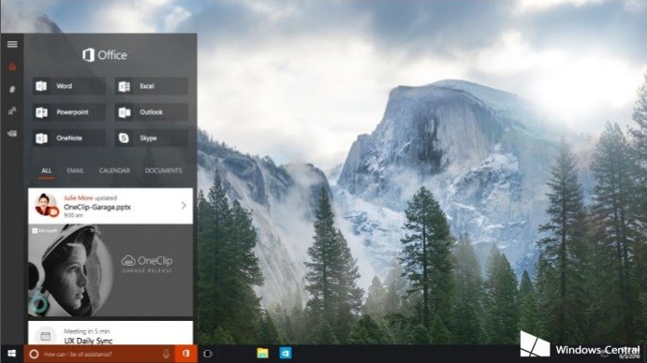Viewport: 647px width, 363px height.
Task: Select the hashtag icon in the sidebar
Action: coord(12,89)
